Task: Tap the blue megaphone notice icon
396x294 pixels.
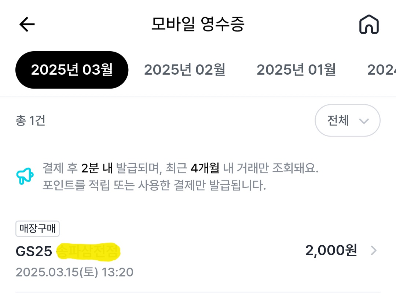Action: (25, 176)
